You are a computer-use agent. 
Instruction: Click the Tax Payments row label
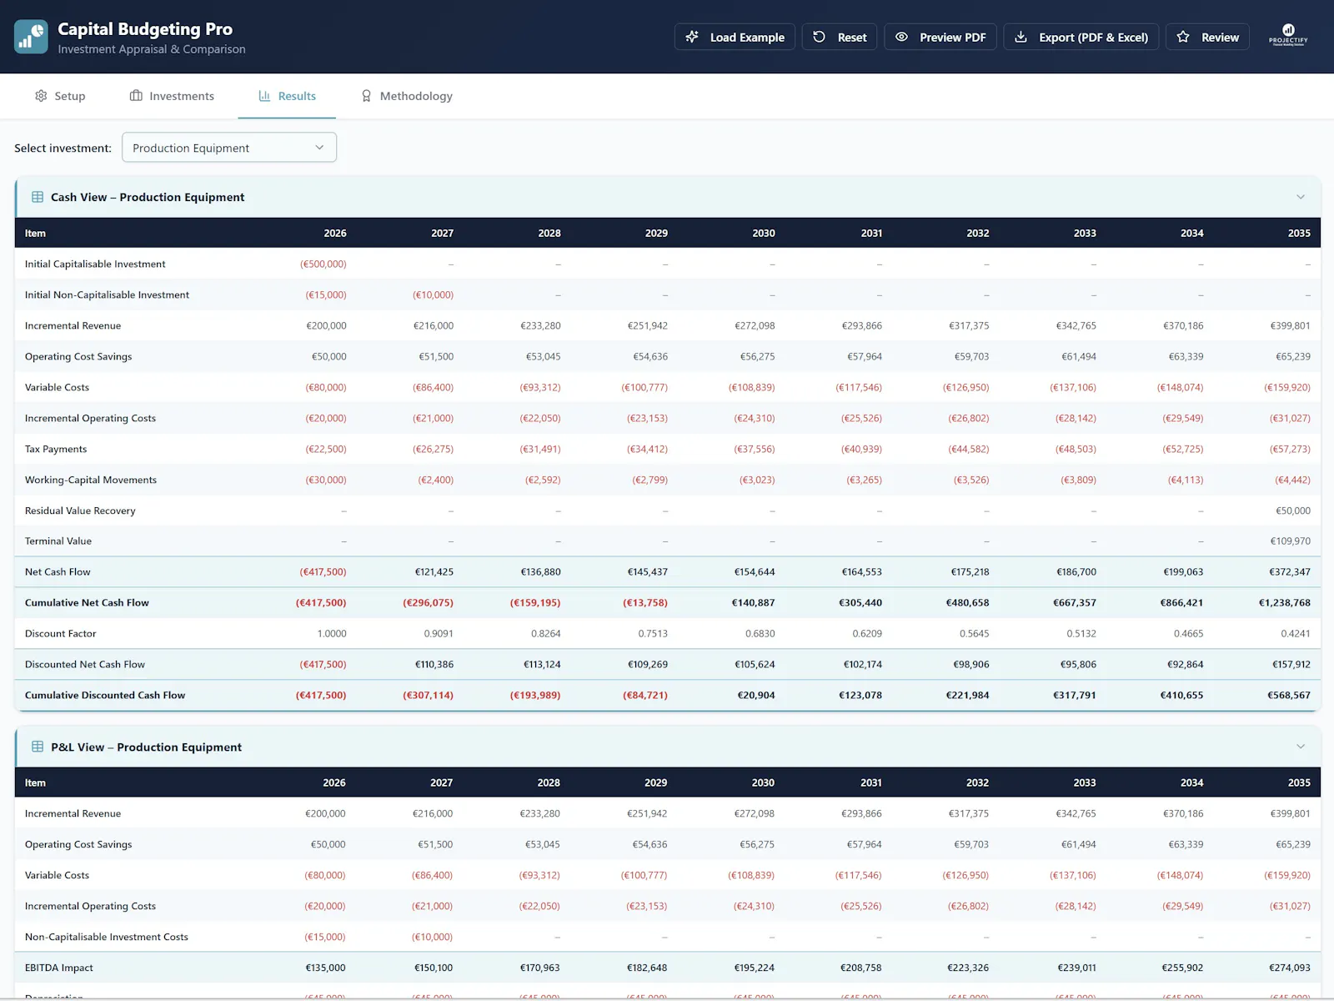[56, 449]
